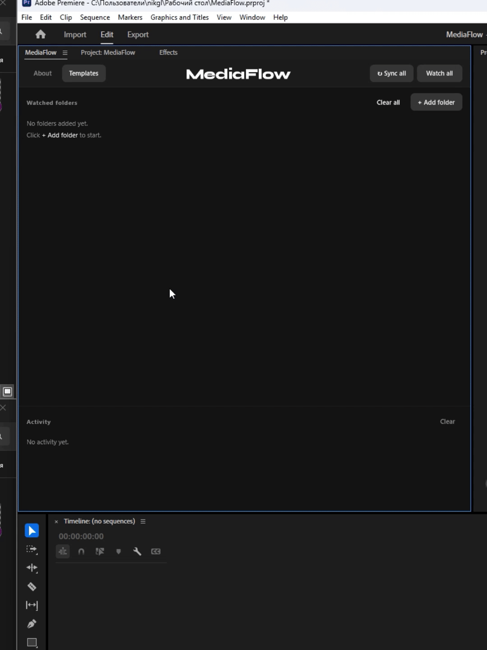The width and height of the screenshot is (487, 650).
Task: Toggle the Add Marker button
Action: pyautogui.click(x=119, y=551)
